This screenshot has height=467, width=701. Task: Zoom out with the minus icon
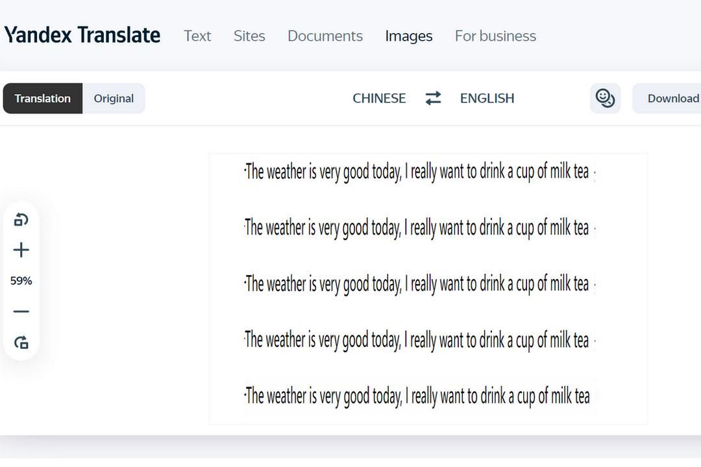(x=21, y=311)
